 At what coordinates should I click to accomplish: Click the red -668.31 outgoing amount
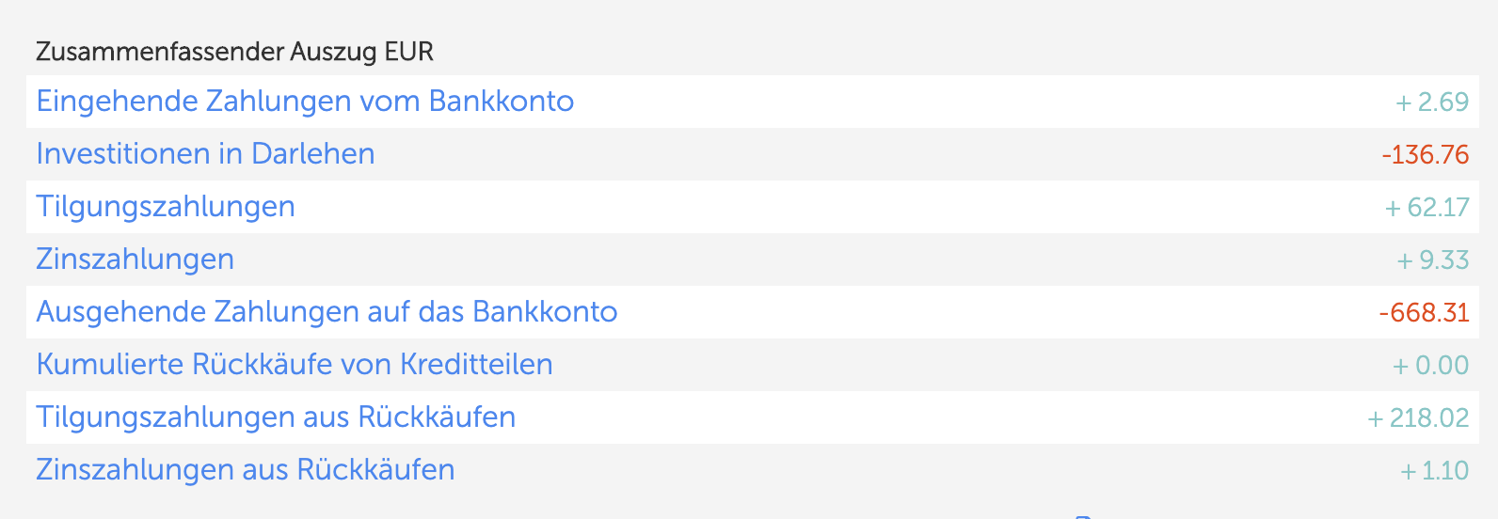(x=1425, y=313)
